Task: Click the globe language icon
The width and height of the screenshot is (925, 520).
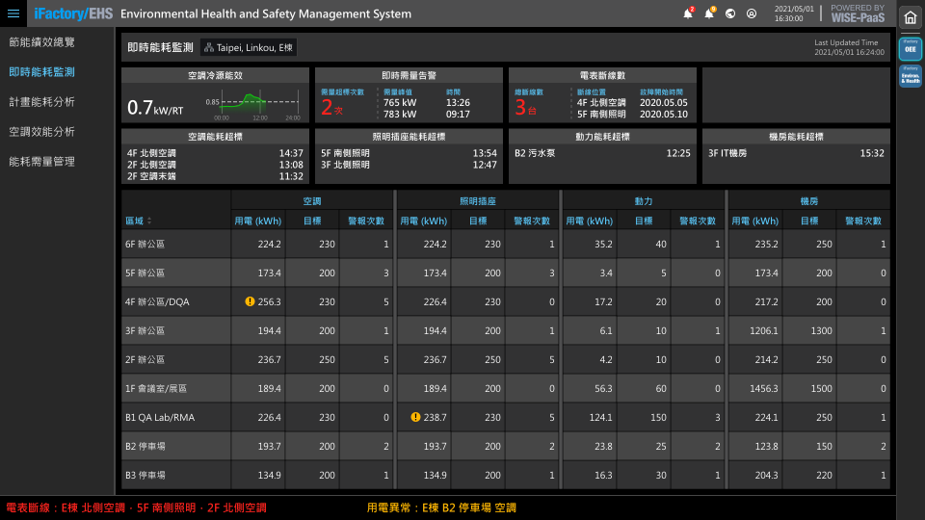Action: (730, 13)
